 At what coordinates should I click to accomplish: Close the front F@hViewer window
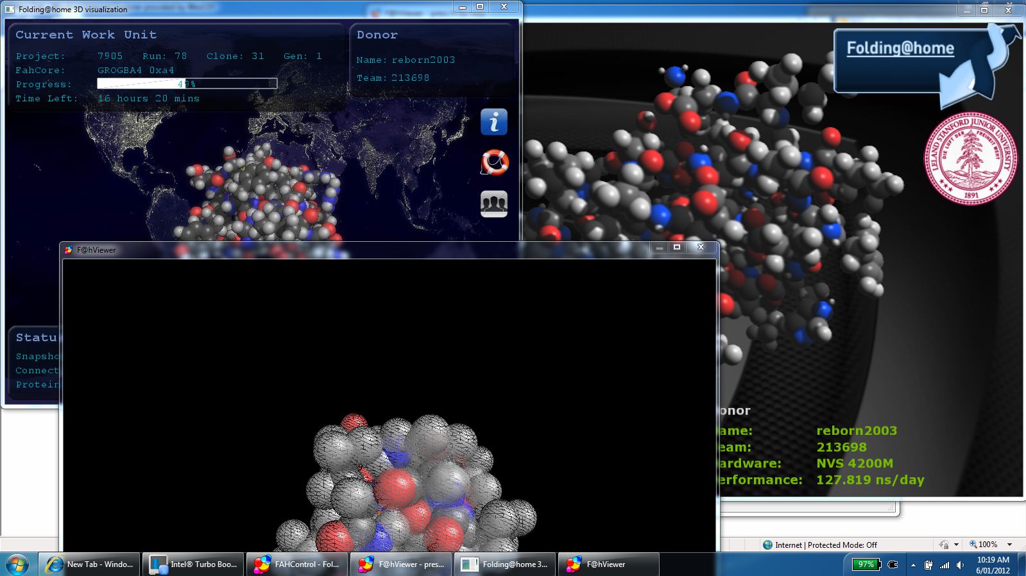(701, 247)
